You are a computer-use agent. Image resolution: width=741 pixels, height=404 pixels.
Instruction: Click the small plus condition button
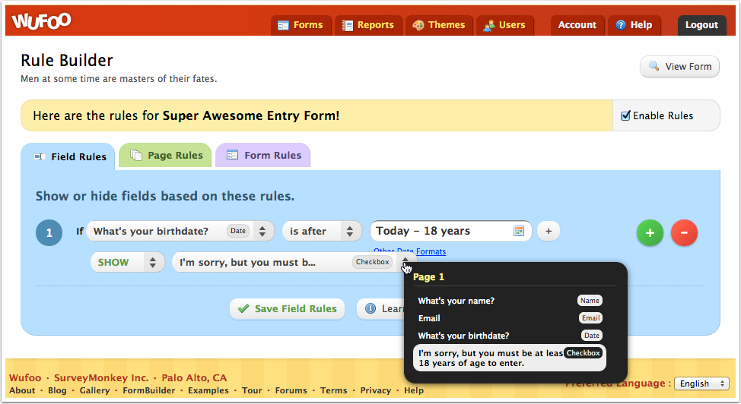(549, 232)
